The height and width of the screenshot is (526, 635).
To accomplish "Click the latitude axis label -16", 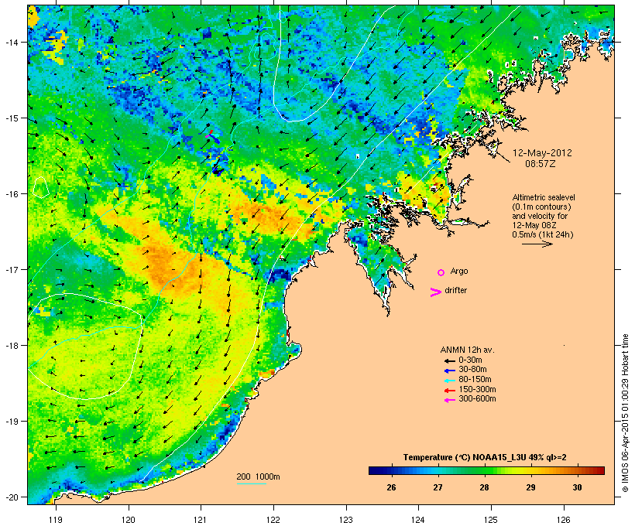I will (11, 194).
